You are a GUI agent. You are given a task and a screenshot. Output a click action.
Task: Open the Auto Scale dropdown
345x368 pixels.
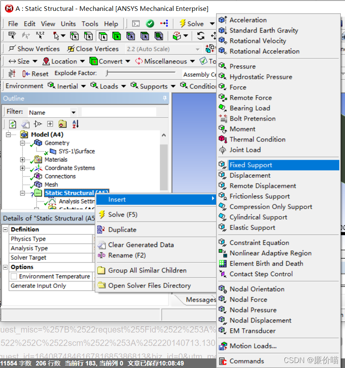197,49
